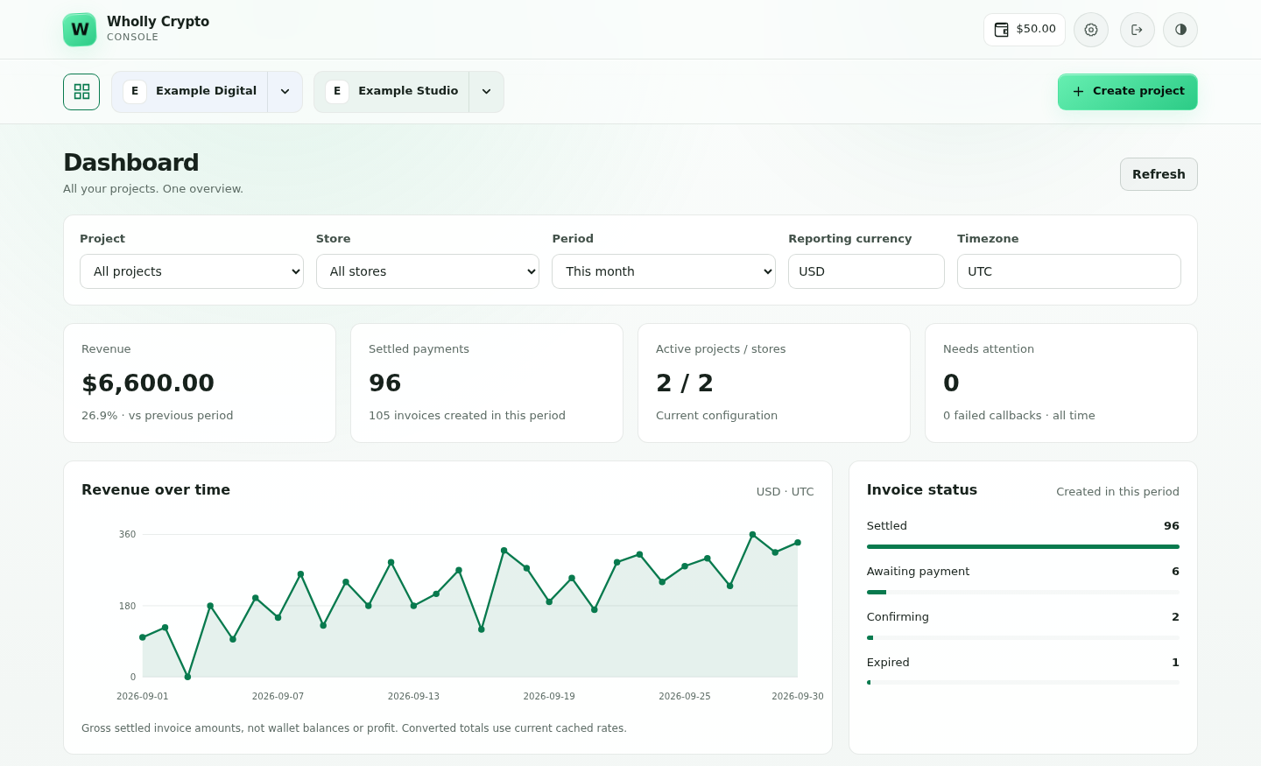1261x766 pixels.
Task: Click the Create project button
Action: pyautogui.click(x=1128, y=92)
